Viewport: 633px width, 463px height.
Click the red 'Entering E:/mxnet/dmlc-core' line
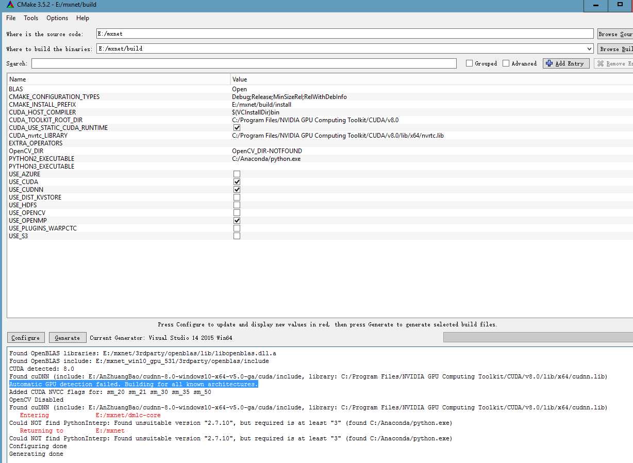click(x=90, y=416)
